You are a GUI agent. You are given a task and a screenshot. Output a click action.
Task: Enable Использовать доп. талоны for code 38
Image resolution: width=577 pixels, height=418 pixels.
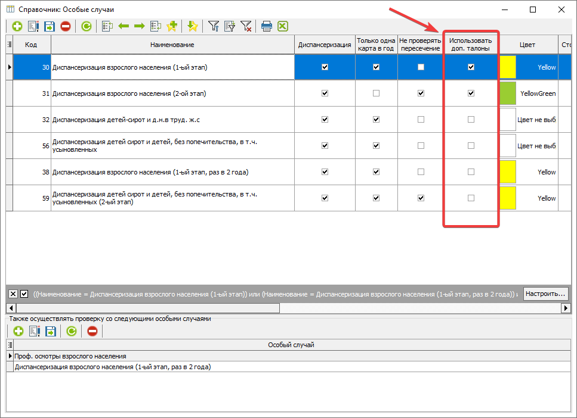pyautogui.click(x=471, y=172)
